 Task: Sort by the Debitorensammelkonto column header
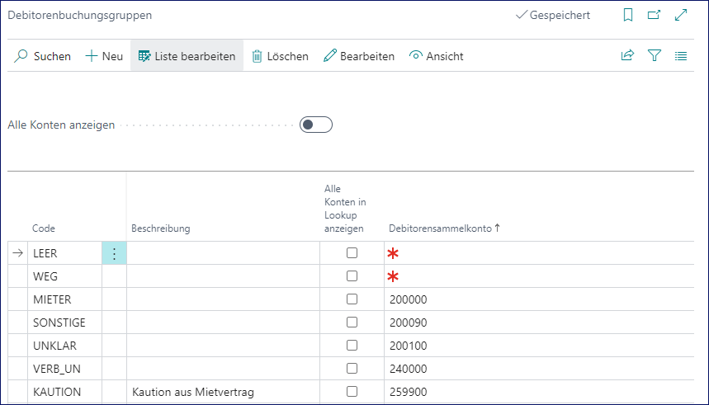click(444, 228)
